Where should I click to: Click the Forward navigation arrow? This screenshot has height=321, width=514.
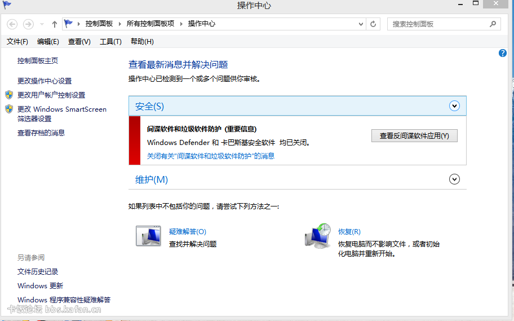(x=28, y=24)
